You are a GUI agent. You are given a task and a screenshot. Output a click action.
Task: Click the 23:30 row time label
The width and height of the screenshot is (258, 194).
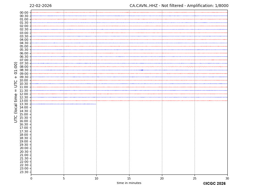pos(24,172)
